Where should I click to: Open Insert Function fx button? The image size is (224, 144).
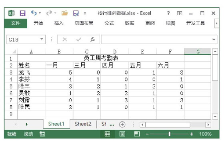click(x=92, y=39)
